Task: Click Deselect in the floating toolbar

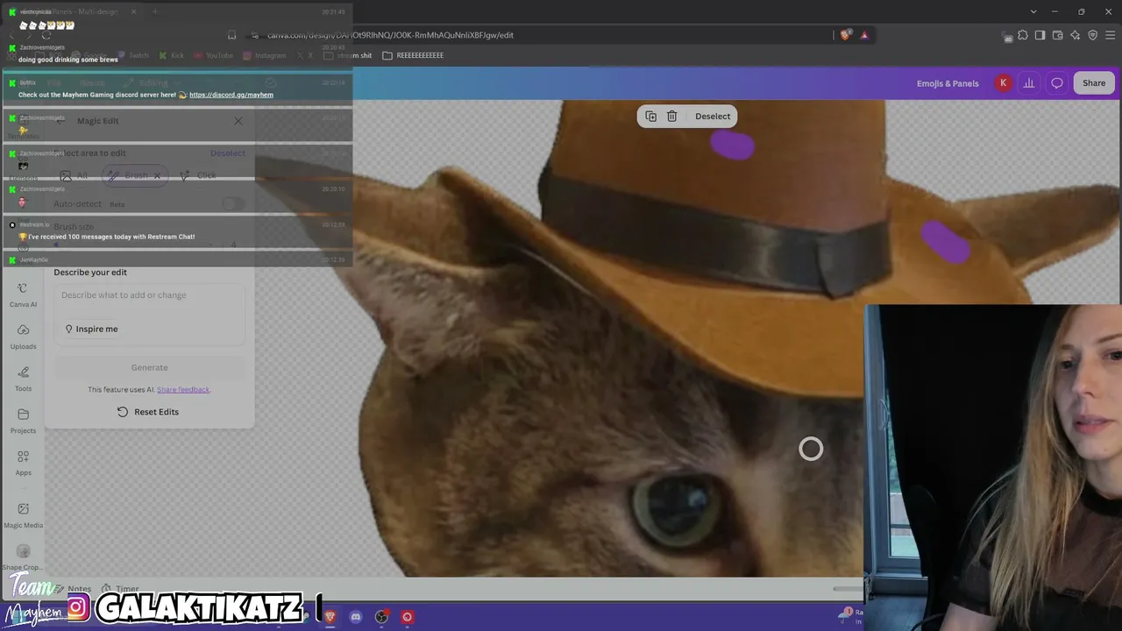Action: 713,117
